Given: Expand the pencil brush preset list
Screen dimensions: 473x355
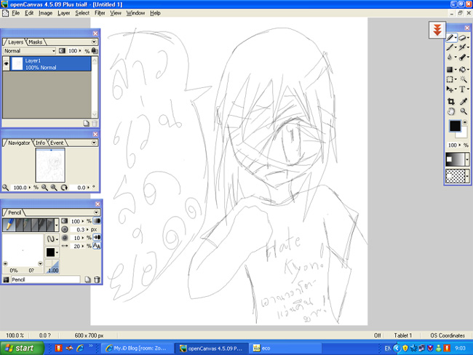Looking at the screenshot, I should point(57,226).
